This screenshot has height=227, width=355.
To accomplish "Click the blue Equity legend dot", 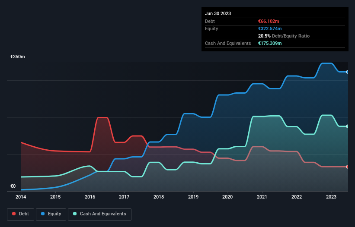I will pyautogui.click(x=43, y=214).
